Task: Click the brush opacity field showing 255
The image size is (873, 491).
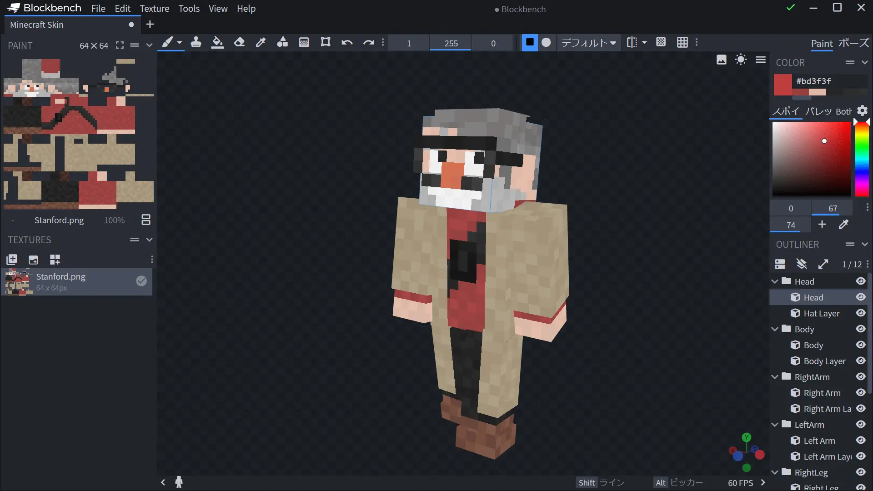Action: pyautogui.click(x=451, y=43)
